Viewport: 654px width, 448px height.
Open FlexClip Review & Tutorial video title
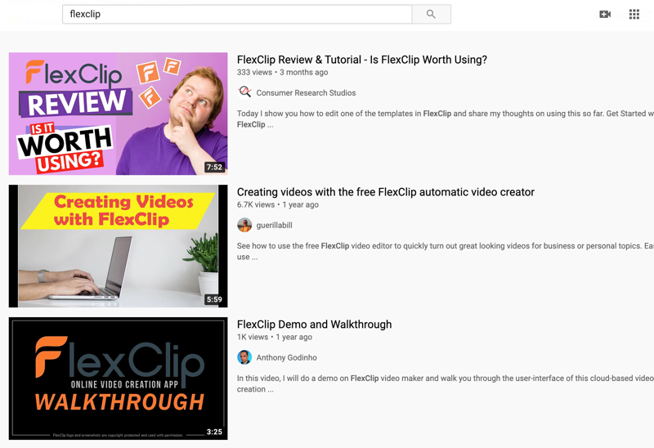tap(362, 60)
